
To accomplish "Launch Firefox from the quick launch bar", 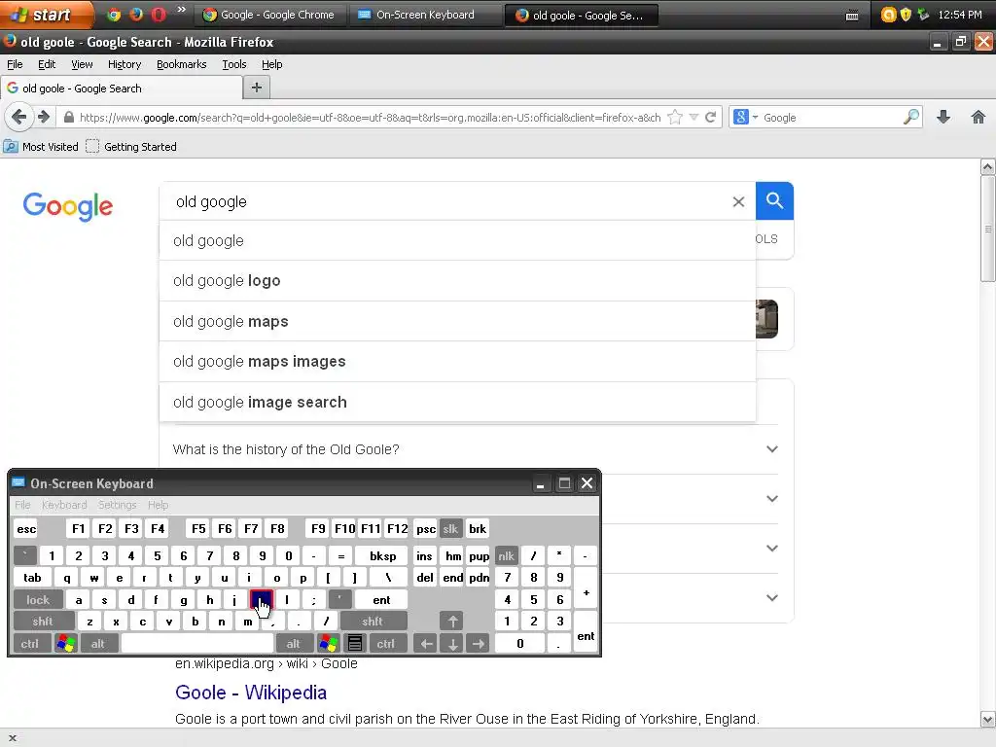I will click(x=136, y=15).
